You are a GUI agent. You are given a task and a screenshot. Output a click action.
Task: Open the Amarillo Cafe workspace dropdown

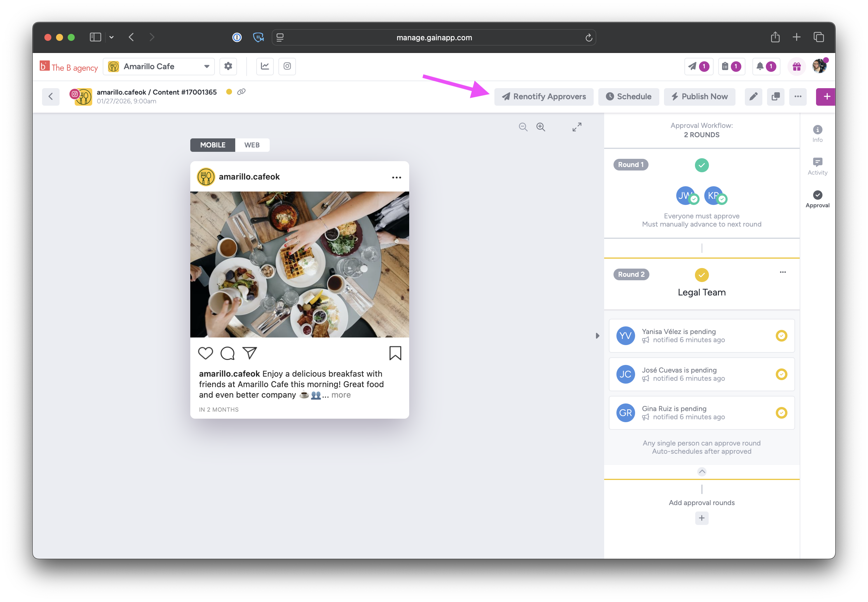tap(159, 66)
